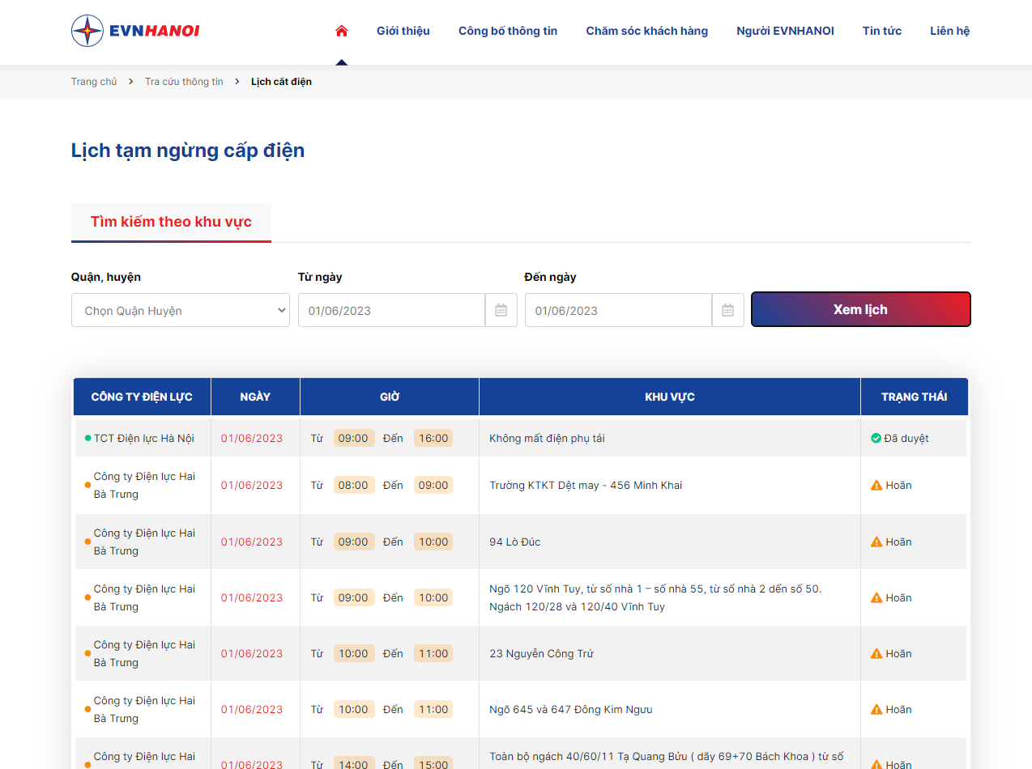This screenshot has width=1032, height=769.
Task: Click the green Đã duyệt check icon
Action: coord(876,438)
